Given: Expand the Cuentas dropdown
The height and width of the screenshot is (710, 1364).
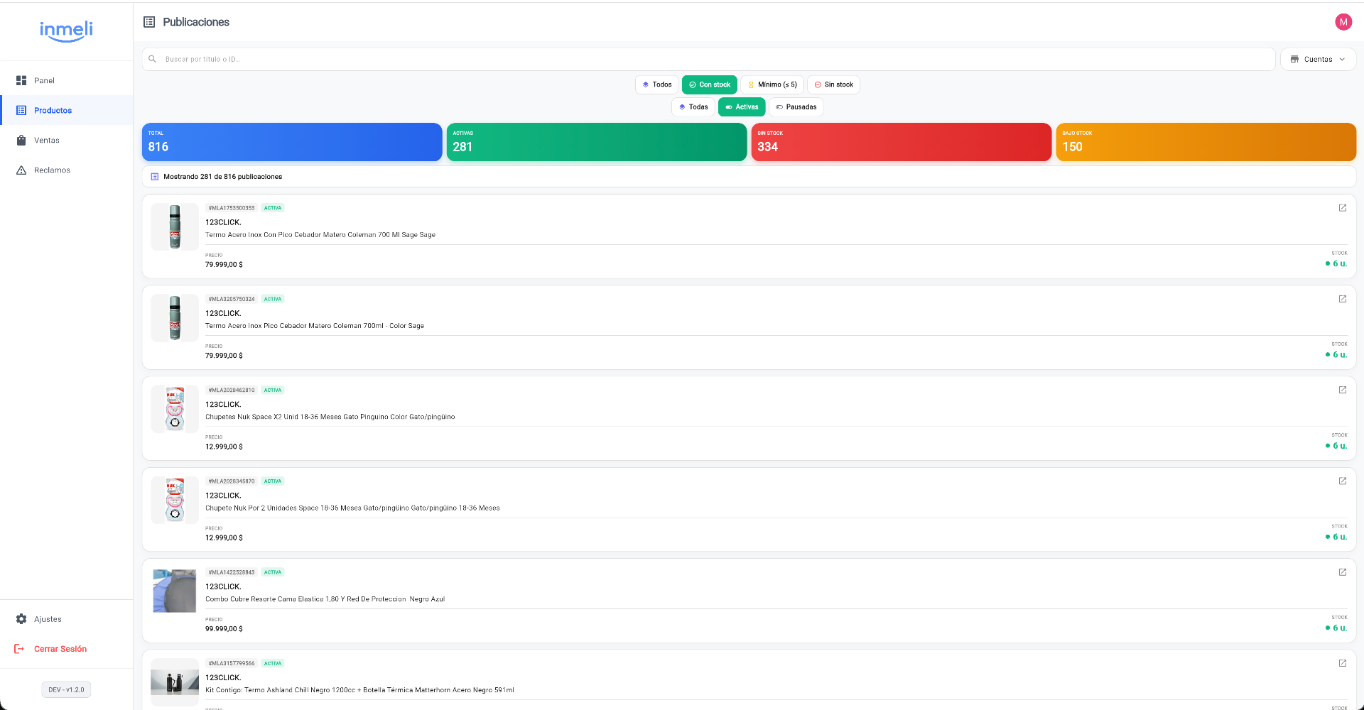Looking at the screenshot, I should pos(1318,60).
